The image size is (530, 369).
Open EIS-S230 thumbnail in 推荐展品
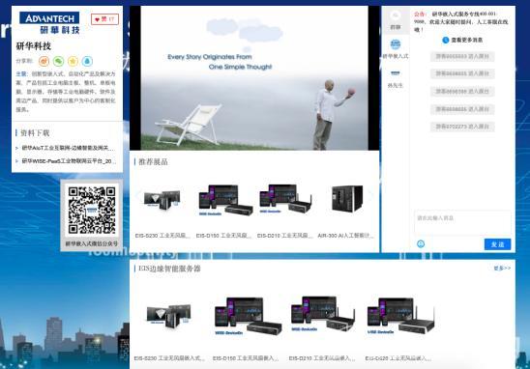click(162, 200)
